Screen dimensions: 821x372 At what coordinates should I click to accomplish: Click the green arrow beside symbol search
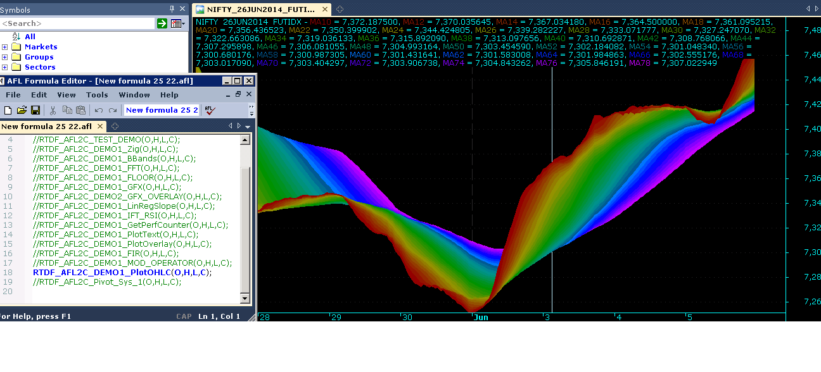tap(162, 23)
